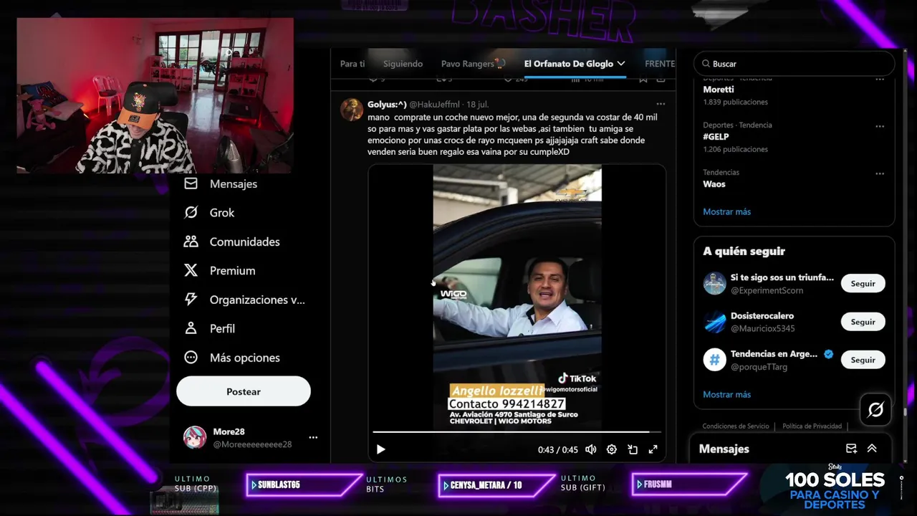Open the #GELP trending topic
917x516 pixels.
click(716, 137)
